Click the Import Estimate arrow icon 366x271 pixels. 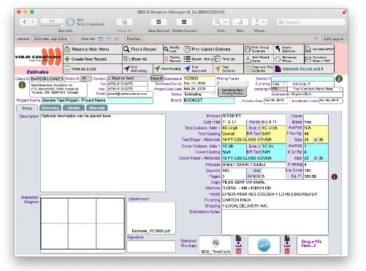coord(278,49)
